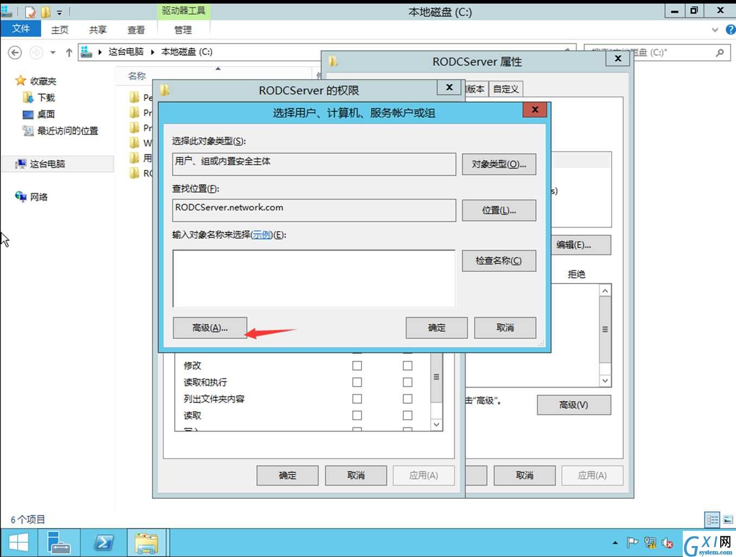Image resolution: width=736 pixels, height=557 pixels.
Task: Select 收藏夹 in navigation pane
Action: (43, 81)
